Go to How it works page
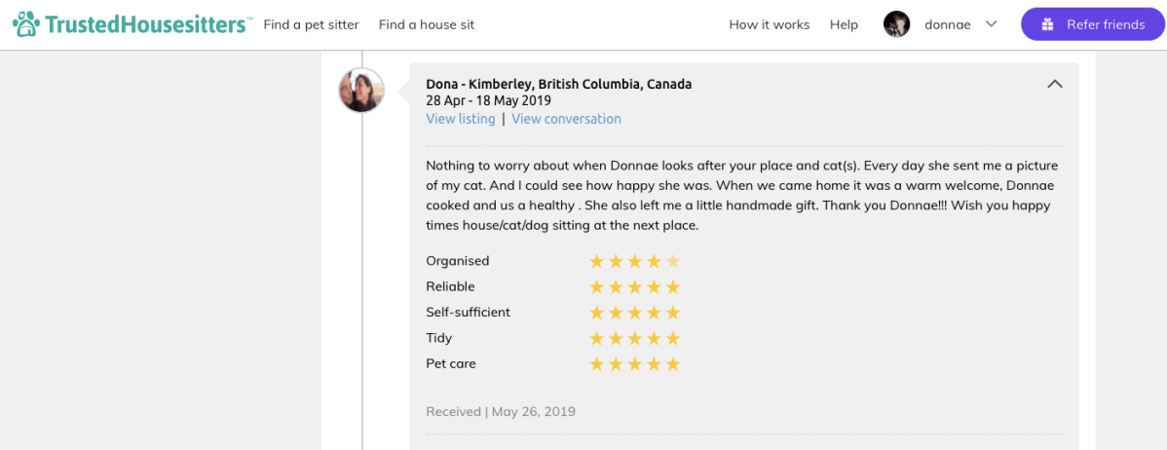The height and width of the screenshot is (450, 1167). tap(769, 24)
